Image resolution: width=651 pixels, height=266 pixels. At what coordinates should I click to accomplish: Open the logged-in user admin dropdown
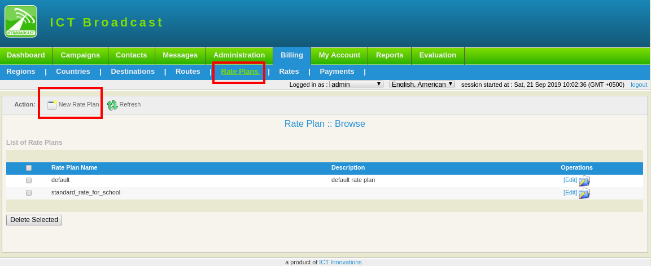tap(356, 84)
